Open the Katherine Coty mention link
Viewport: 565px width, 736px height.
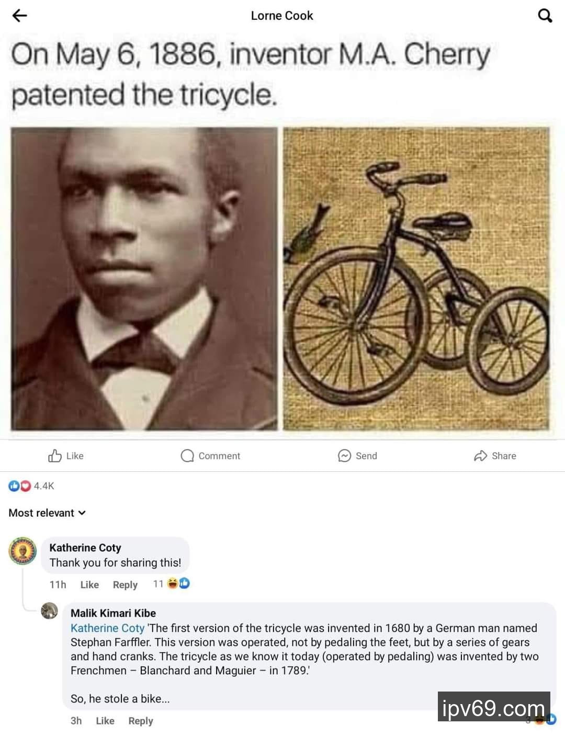(107, 628)
